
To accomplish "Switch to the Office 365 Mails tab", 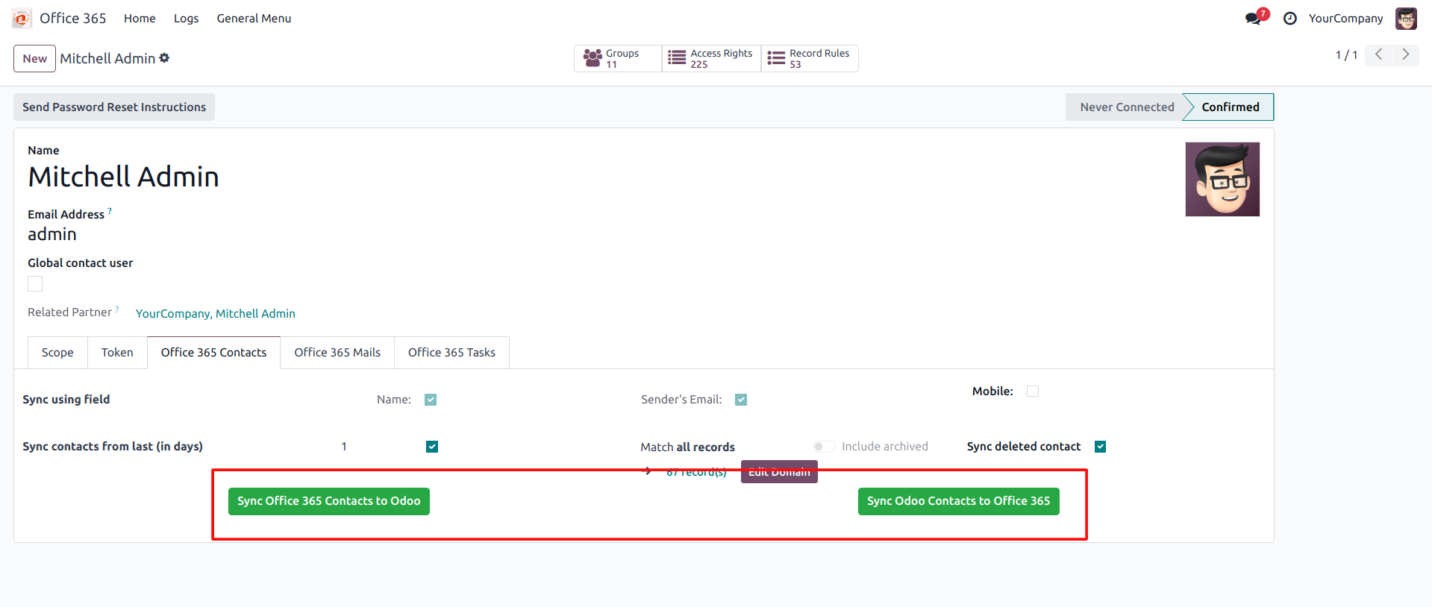I will click(337, 353).
